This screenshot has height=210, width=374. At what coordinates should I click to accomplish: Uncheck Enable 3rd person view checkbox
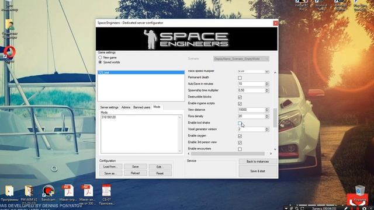click(x=240, y=142)
